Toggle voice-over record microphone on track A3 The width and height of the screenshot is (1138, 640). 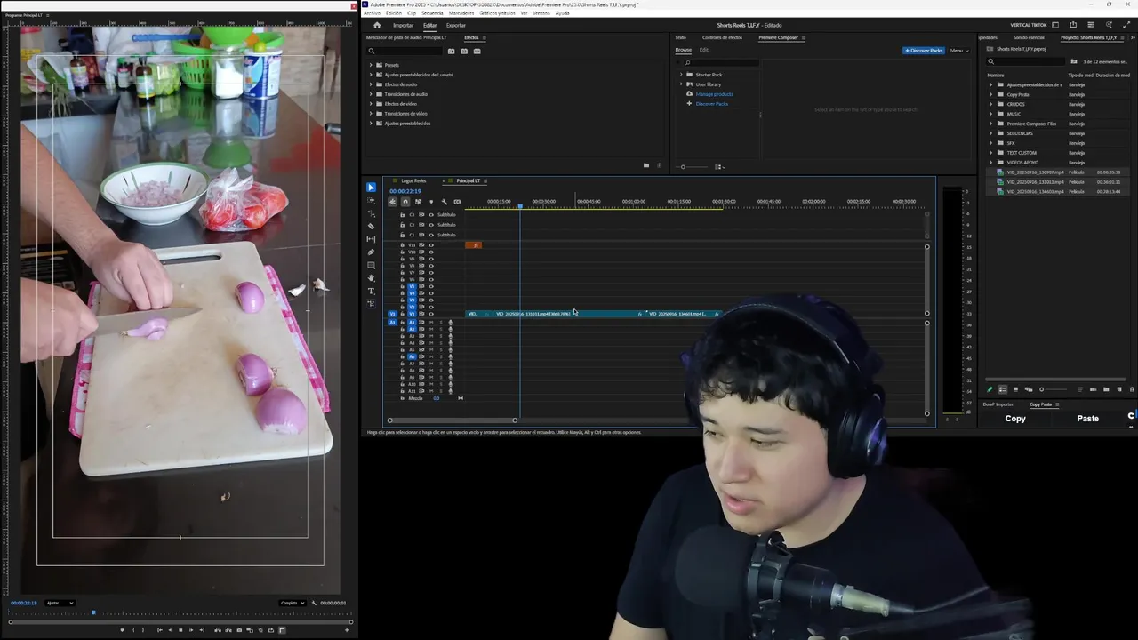pos(451,336)
